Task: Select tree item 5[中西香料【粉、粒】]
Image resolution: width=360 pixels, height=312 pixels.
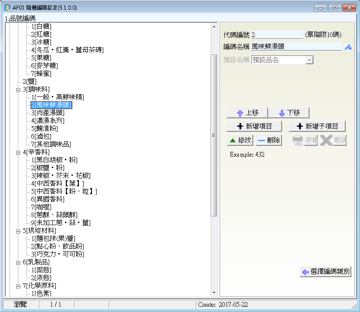Action: [64, 191]
